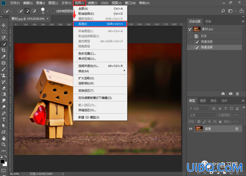
Task: Toggle Quick Mask mode icon
Action: coord(3,170)
